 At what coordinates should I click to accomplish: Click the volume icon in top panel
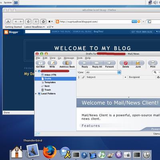155,2
